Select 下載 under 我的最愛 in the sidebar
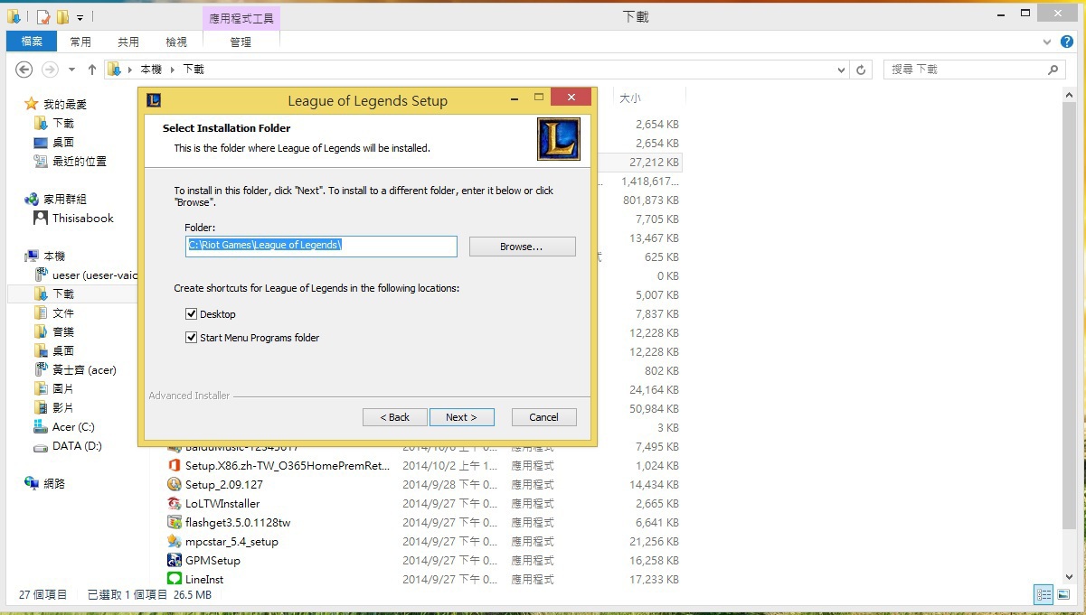Image resolution: width=1086 pixels, height=615 pixels. (63, 123)
